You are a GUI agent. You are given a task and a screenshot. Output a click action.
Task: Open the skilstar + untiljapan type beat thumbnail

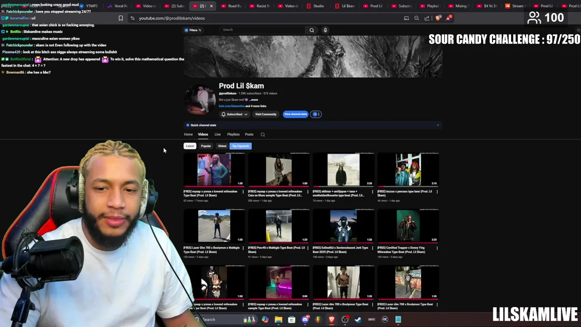tap(343, 169)
